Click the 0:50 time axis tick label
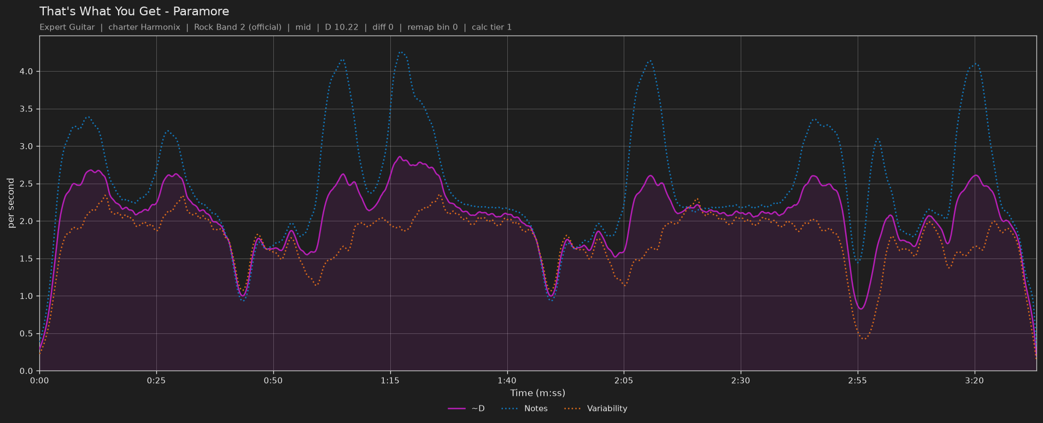Viewport: 1043px width, 423px height. coord(273,381)
